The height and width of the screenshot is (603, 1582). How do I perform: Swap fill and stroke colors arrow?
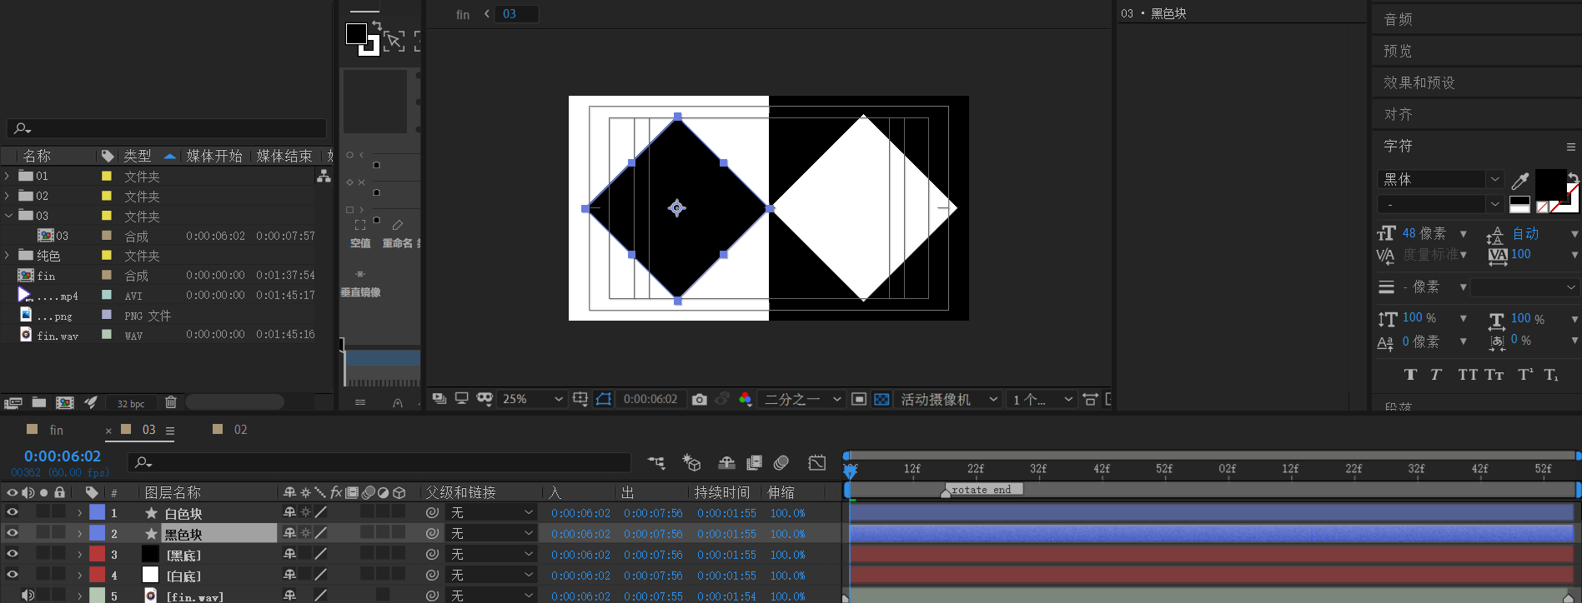click(1572, 177)
